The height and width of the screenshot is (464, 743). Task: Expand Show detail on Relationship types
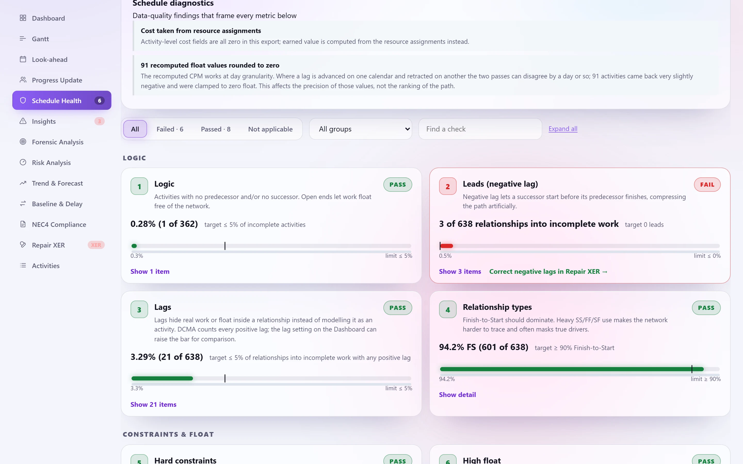(x=457, y=394)
